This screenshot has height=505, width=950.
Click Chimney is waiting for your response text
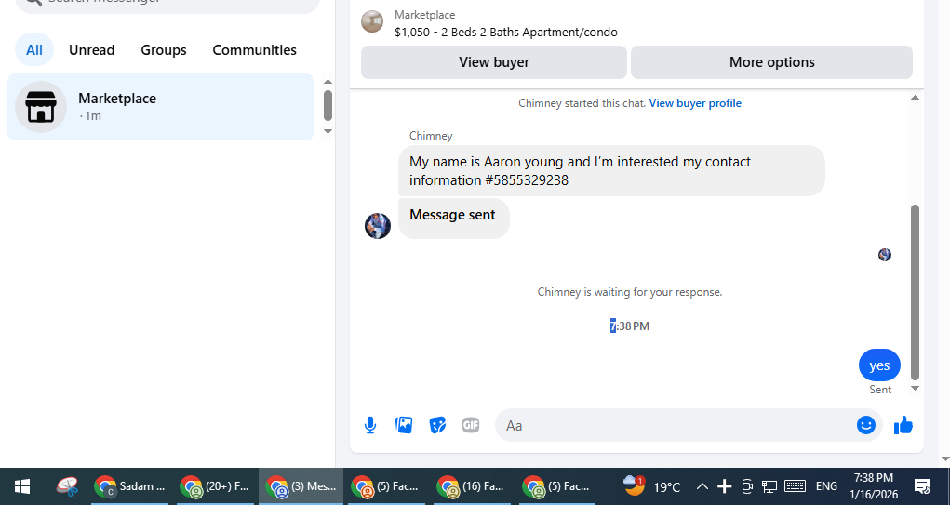(x=630, y=292)
